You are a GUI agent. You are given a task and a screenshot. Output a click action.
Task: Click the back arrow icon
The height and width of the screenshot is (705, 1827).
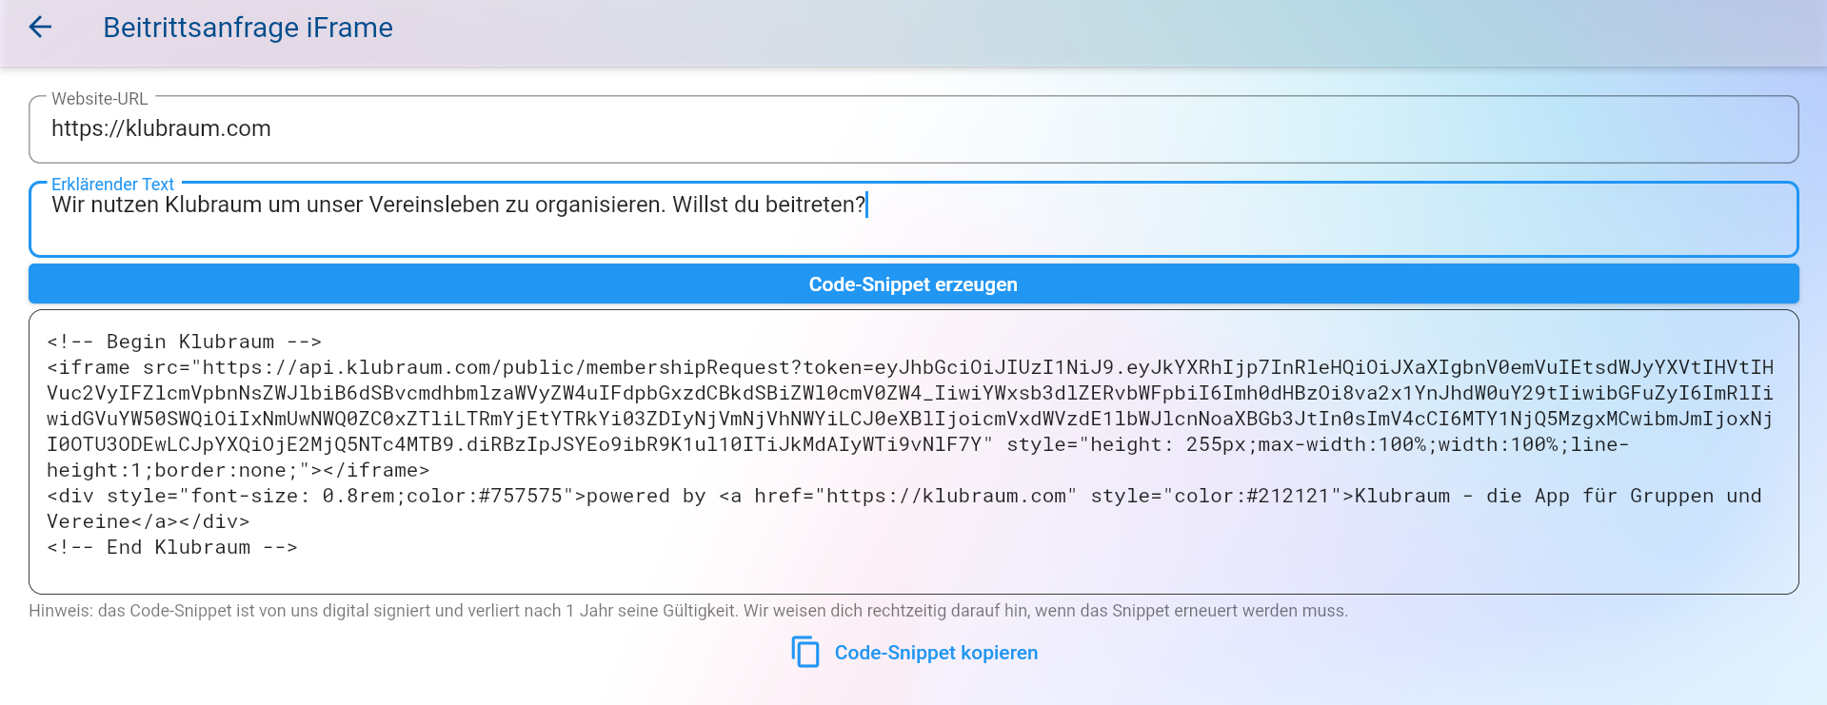click(40, 28)
